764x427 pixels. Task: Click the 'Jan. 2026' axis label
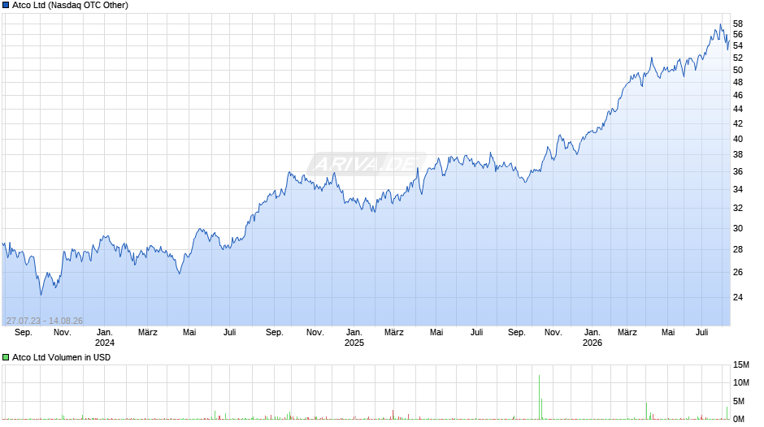pos(593,338)
